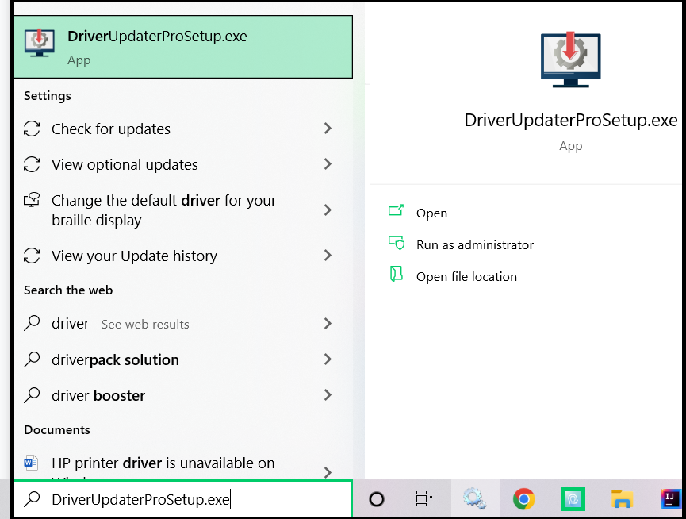Open Change the default driver for braille display

[x=177, y=210]
